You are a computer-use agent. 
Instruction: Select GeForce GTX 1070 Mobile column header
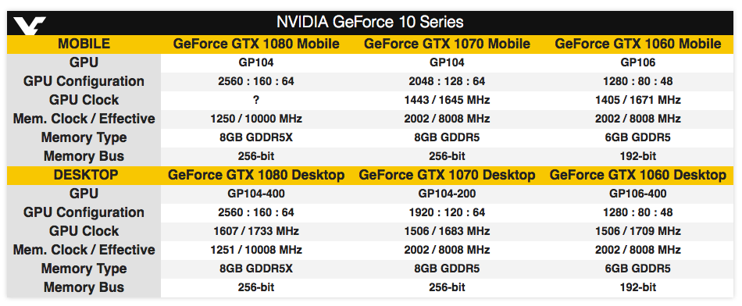(x=447, y=44)
